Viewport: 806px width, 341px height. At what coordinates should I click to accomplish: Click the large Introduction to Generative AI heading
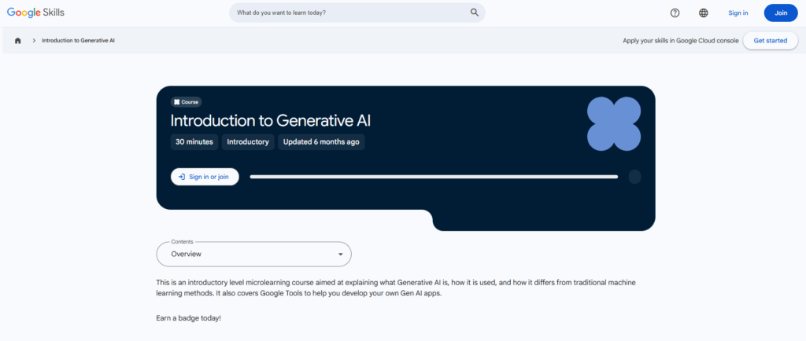pyautogui.click(x=270, y=120)
